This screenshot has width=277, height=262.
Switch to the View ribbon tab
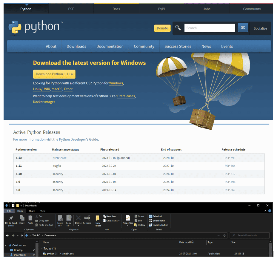[x=43, y=211]
